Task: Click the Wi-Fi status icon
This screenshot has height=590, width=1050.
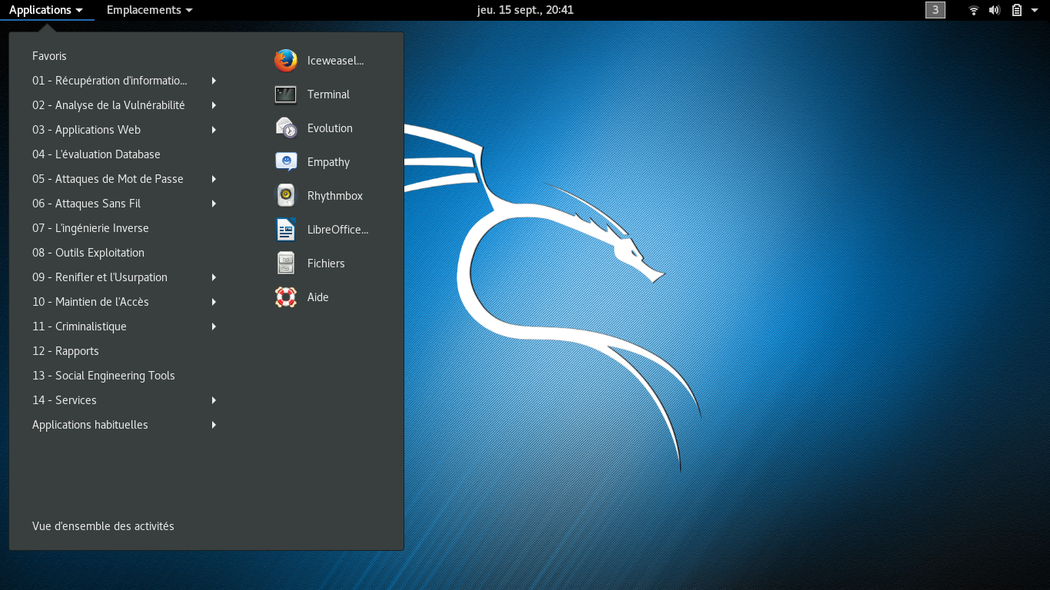Action: [974, 10]
